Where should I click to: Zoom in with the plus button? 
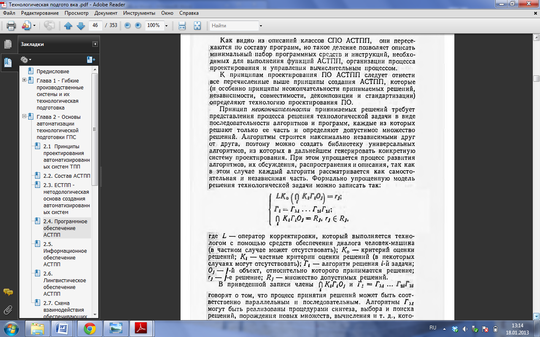(x=138, y=26)
